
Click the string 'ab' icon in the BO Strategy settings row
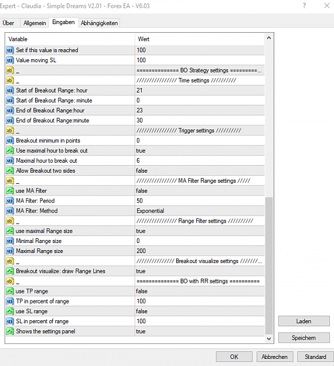tap(10, 70)
